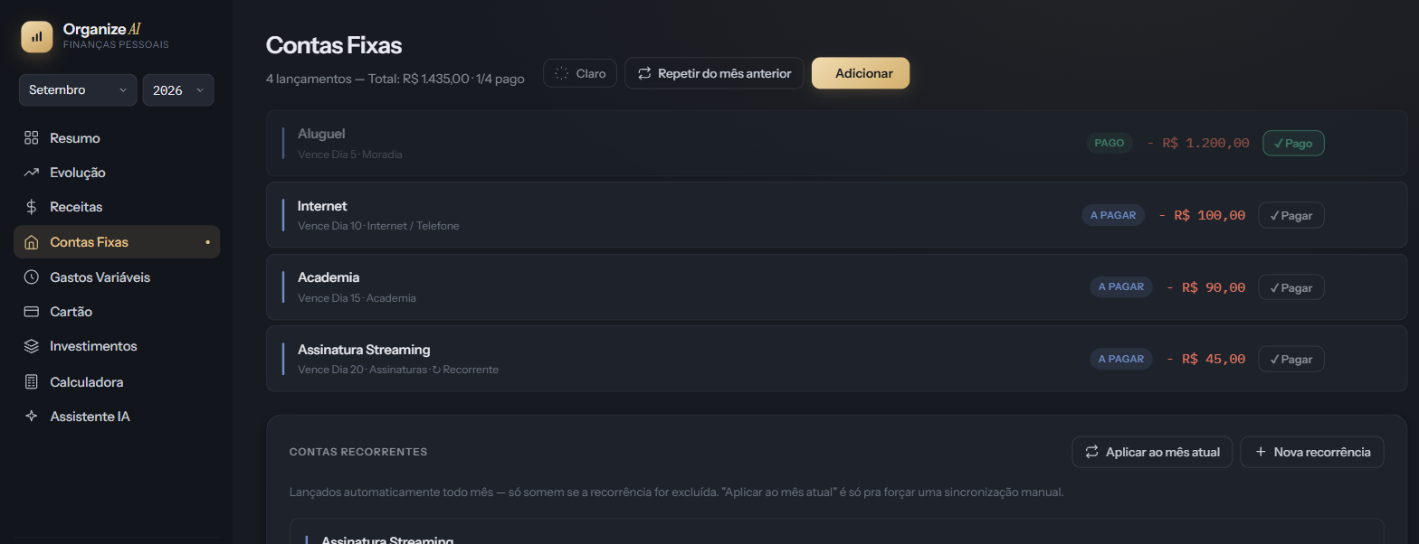Click the Gastos Variáveis clock icon
1419x544 pixels.
32,277
